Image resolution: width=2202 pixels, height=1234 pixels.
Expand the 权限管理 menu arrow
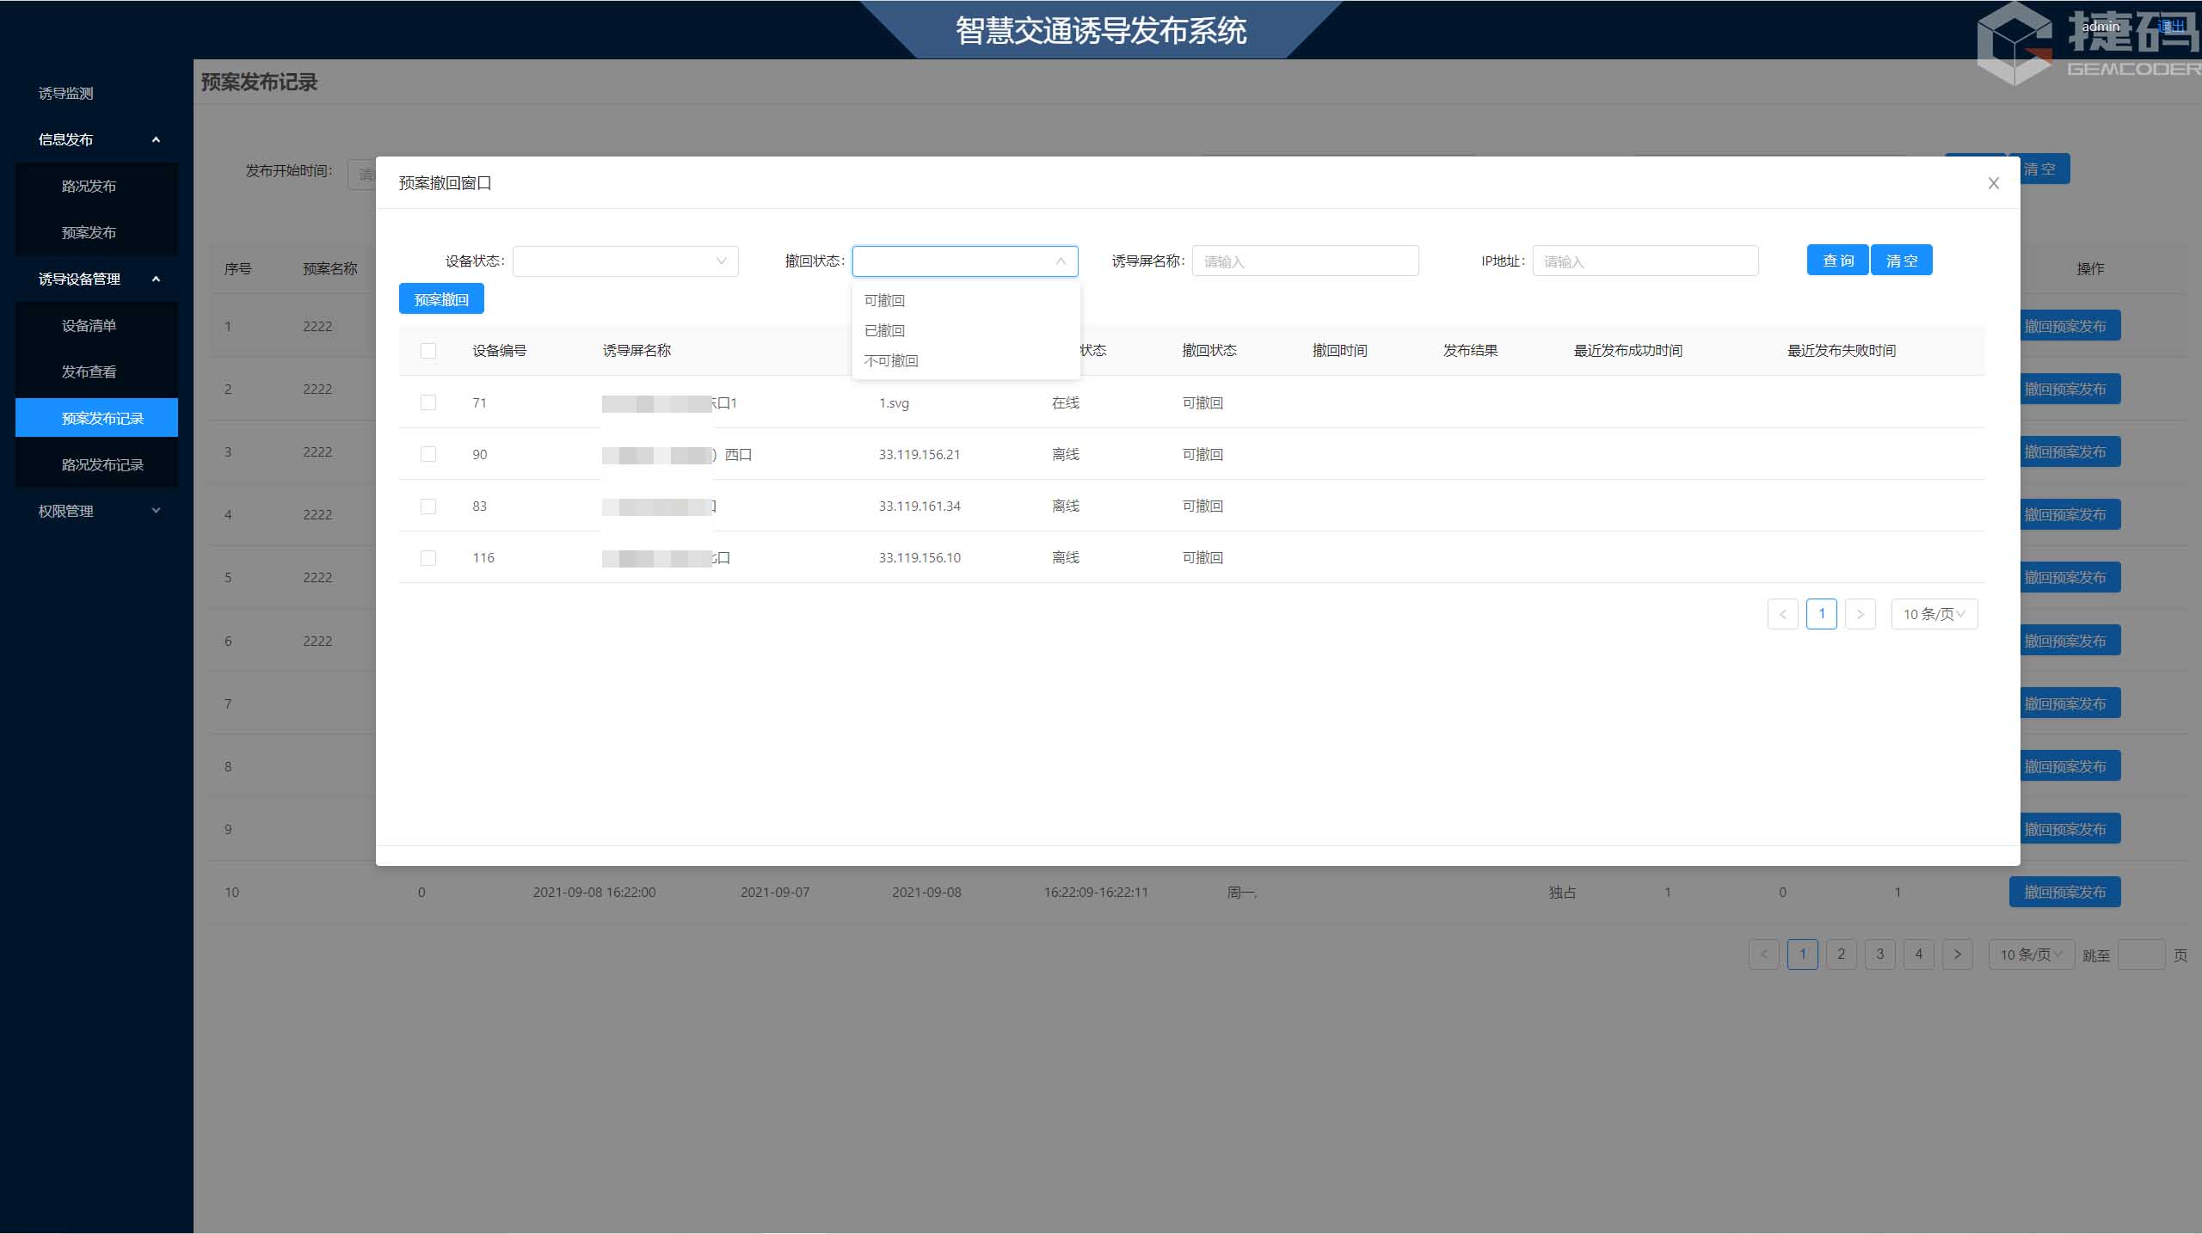pyautogui.click(x=156, y=511)
